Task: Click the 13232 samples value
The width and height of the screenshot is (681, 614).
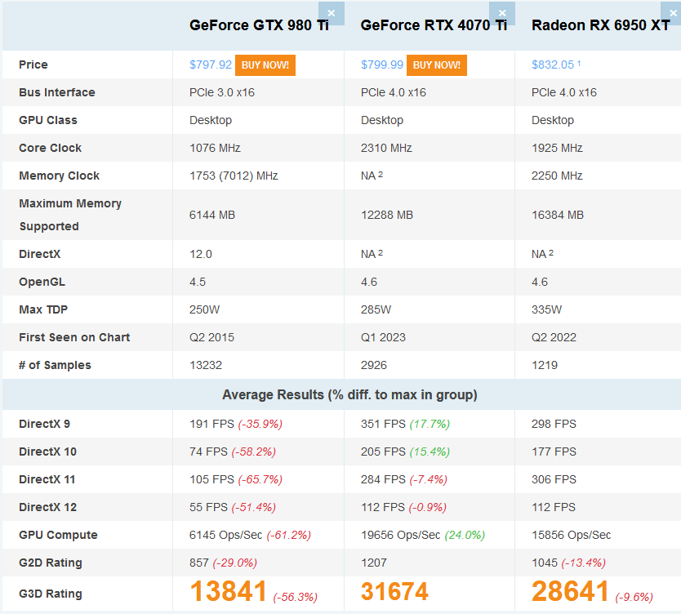Action: 206,365
